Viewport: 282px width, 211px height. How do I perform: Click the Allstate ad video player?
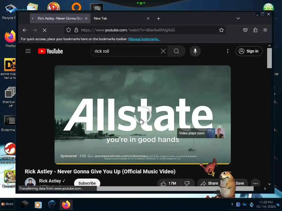[x=142, y=115]
